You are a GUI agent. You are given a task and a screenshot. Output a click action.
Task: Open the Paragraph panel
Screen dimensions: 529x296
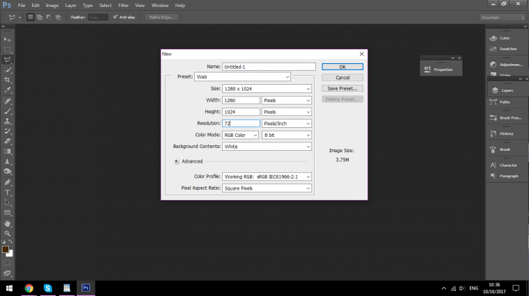point(505,176)
